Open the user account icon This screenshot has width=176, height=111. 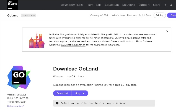coord(171,5)
